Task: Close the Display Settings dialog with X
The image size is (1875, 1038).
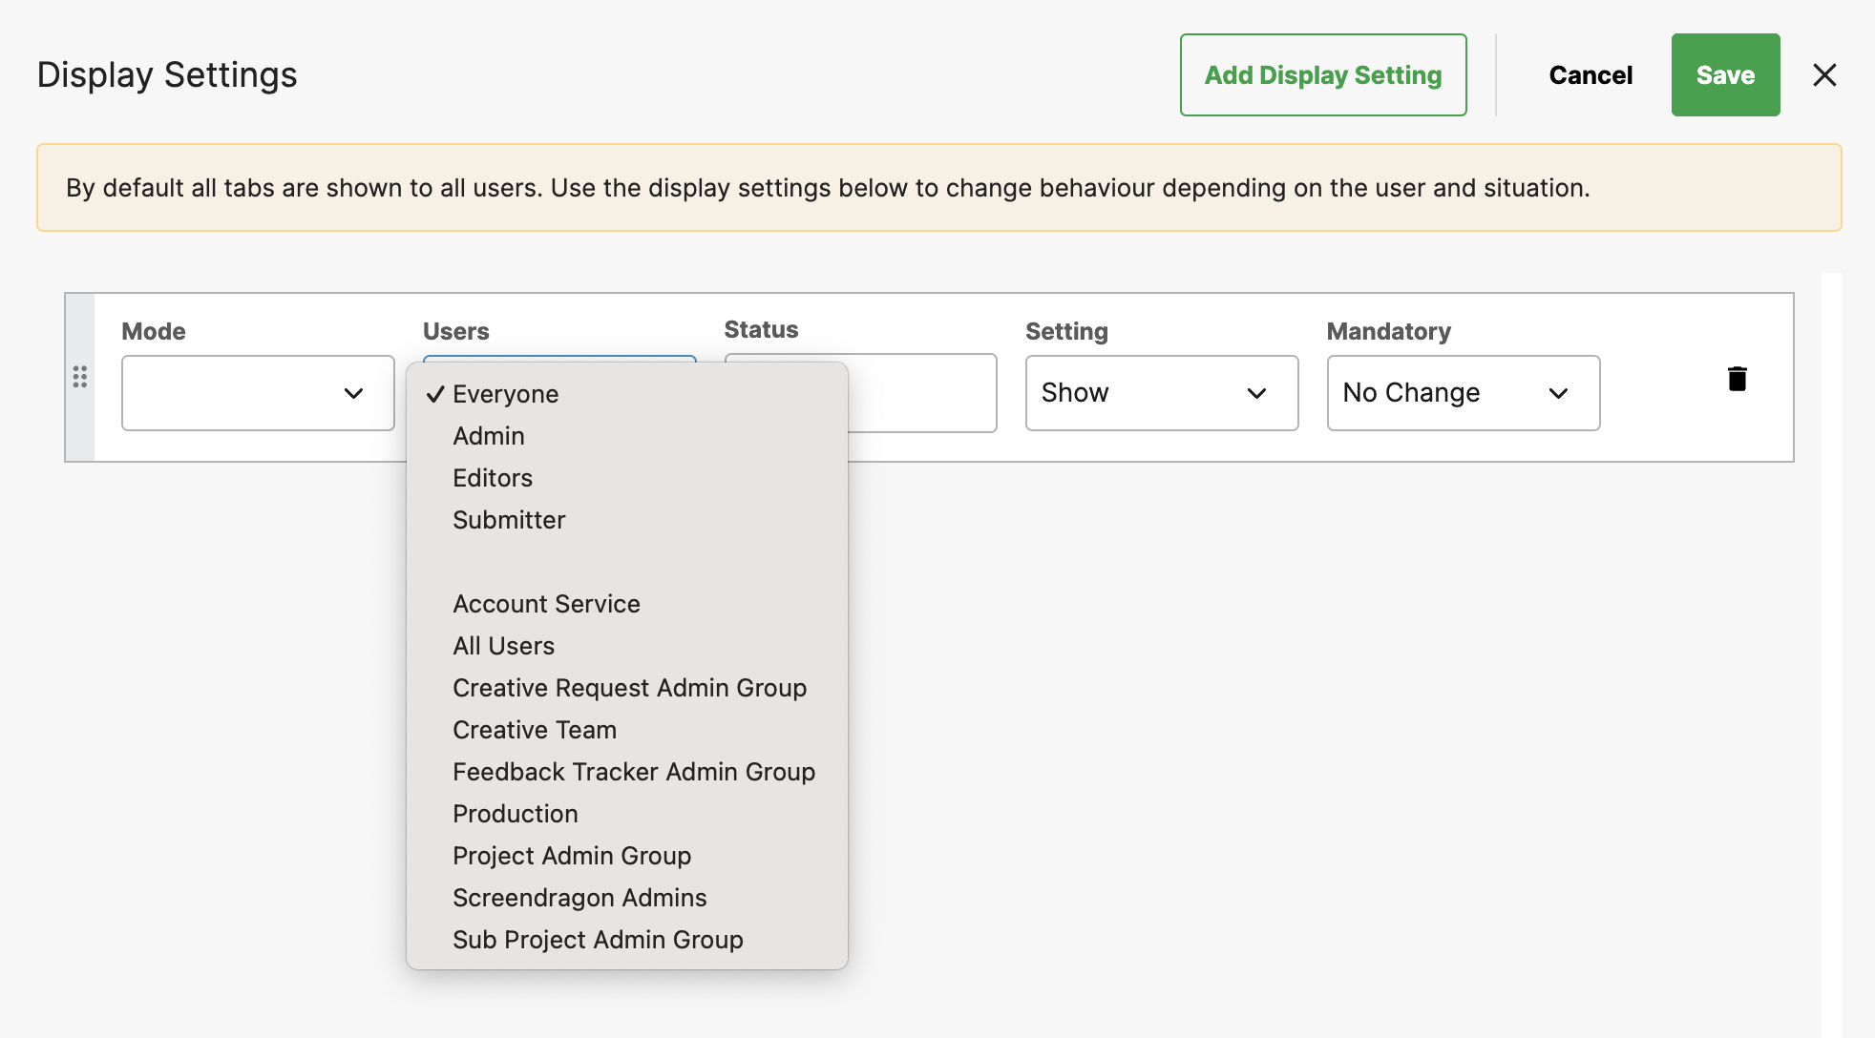Action: 1823,74
